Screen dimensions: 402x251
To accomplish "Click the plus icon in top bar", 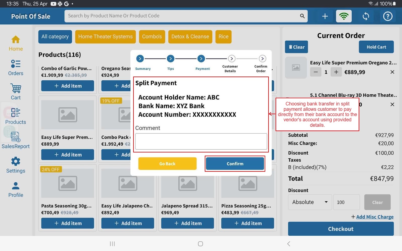I will pos(325,16).
